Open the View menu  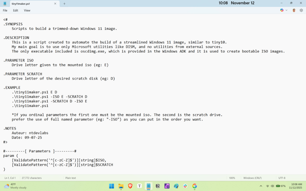(27, 10)
